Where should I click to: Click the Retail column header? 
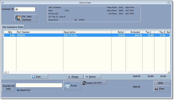coord(118,32)
